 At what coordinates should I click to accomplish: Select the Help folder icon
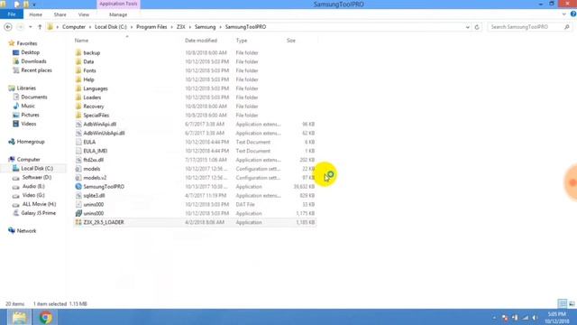click(x=78, y=79)
